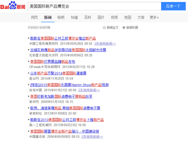Expand 3条相同新闻 under first result

(105, 44)
